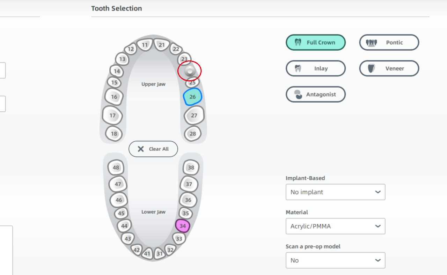This screenshot has height=275, width=447.
Task: Click the Antagonist icon
Action: point(298,94)
